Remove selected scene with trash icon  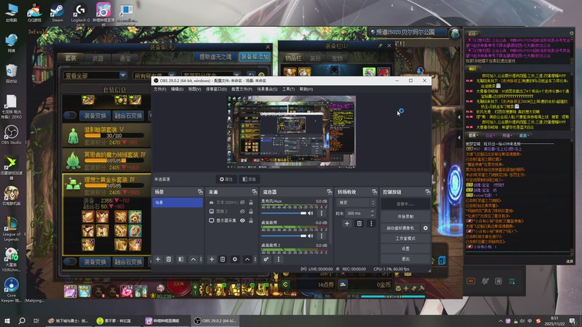pyautogui.click(x=169, y=259)
